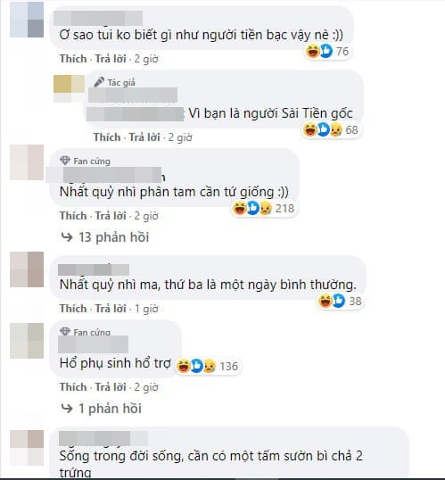Screen dimensions: 445x480
Task: Open avatar of the 'sườn bì chả' commenter
Action: 27,448
